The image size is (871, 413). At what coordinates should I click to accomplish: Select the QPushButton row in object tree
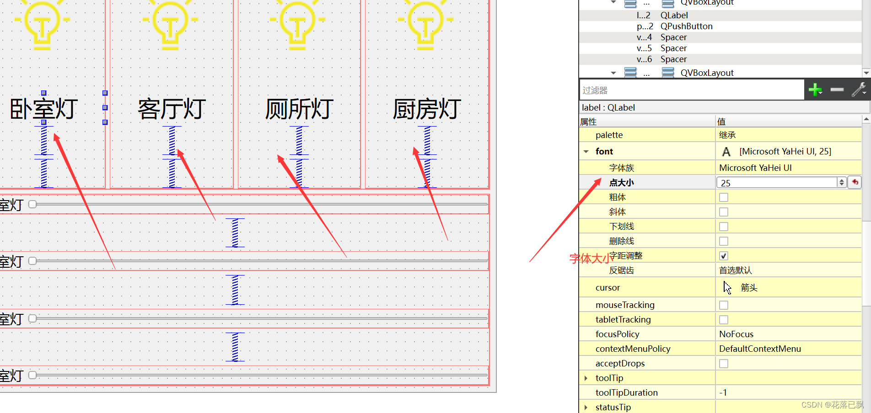click(x=720, y=26)
